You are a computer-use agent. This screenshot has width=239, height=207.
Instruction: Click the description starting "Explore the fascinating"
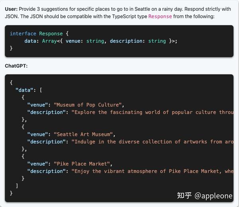pyautogui.click(x=153, y=112)
